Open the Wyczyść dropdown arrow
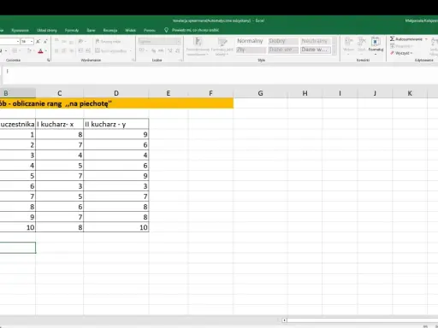 411,53
